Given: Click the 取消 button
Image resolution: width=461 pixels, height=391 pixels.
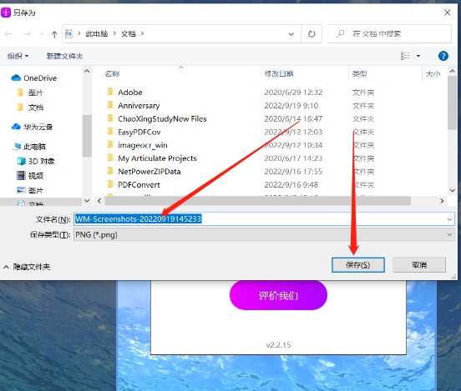Looking at the screenshot, I should pos(419,265).
